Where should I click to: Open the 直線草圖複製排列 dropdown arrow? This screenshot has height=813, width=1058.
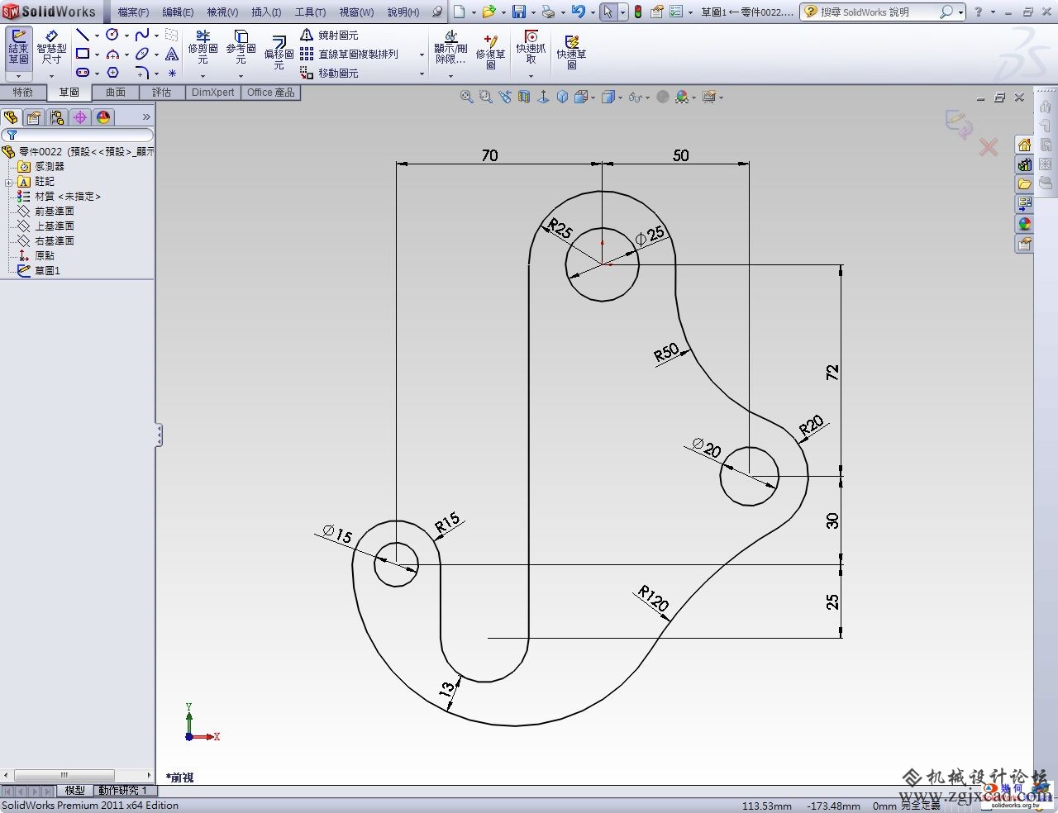pyautogui.click(x=422, y=55)
